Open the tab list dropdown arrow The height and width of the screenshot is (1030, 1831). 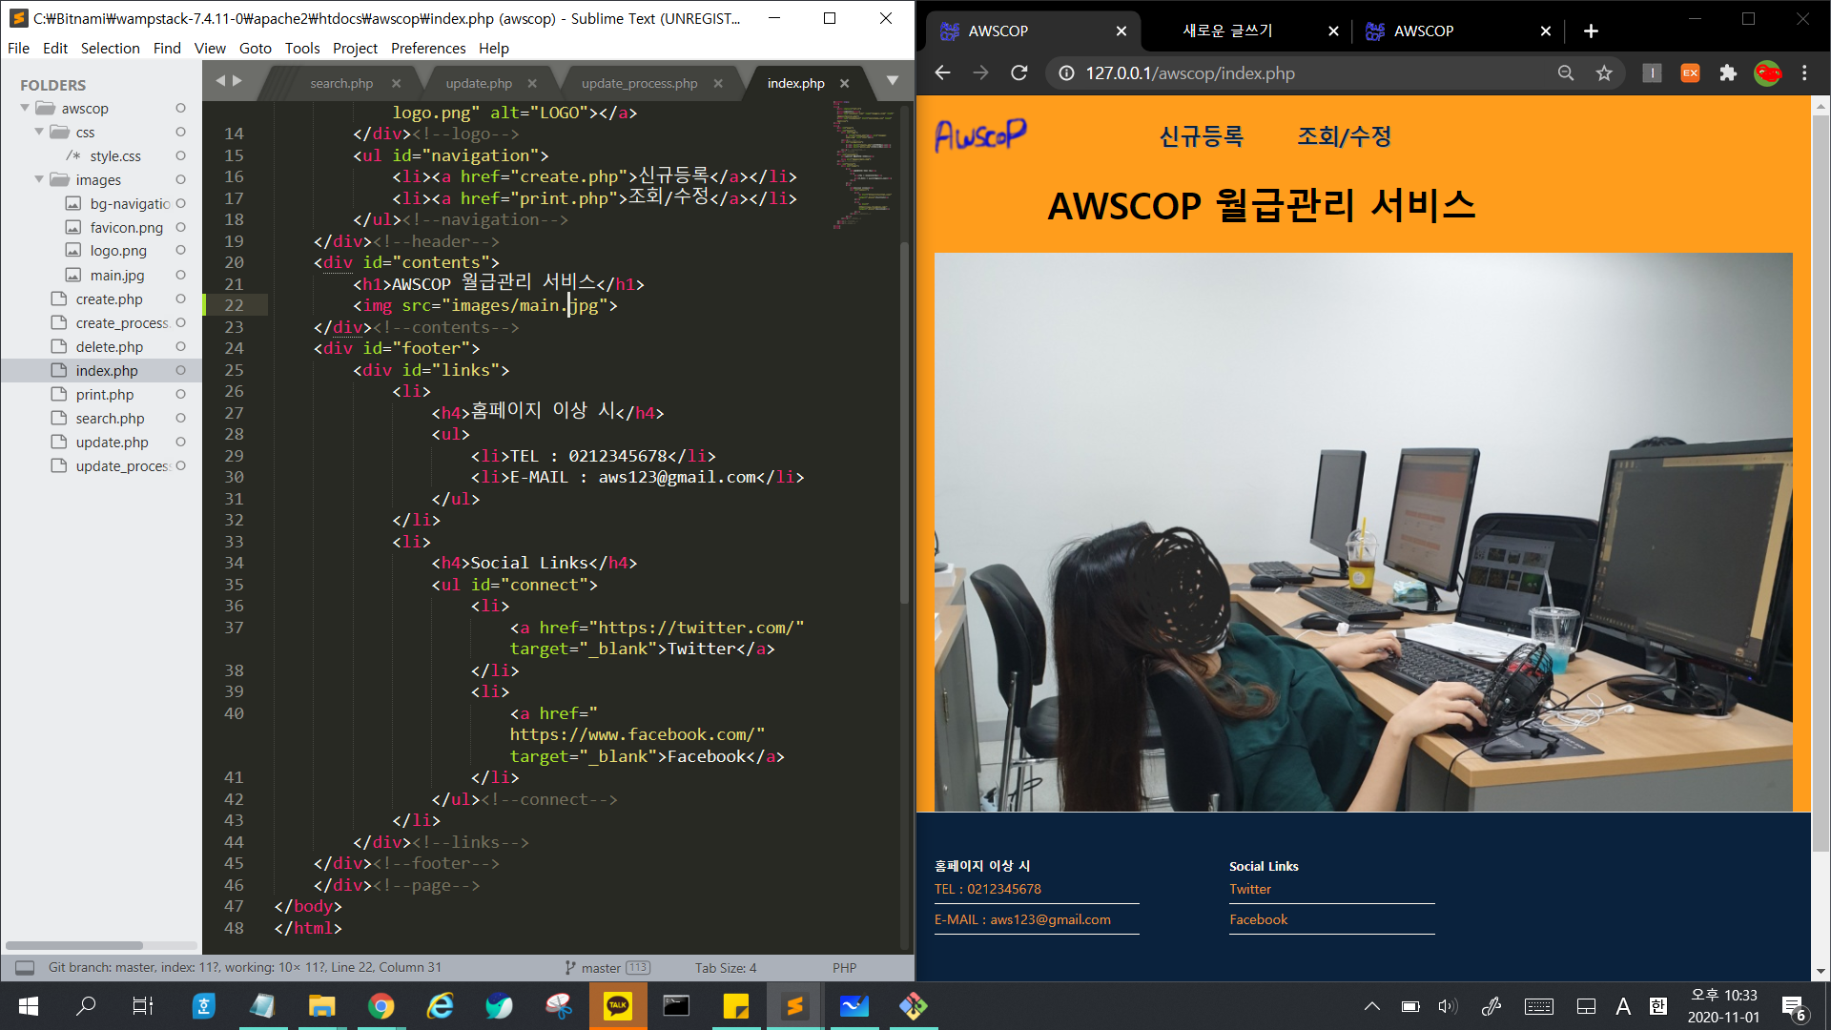[892, 82]
